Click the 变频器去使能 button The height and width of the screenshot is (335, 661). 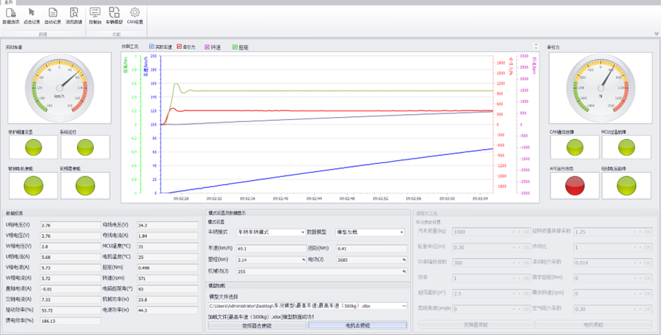click(257, 325)
